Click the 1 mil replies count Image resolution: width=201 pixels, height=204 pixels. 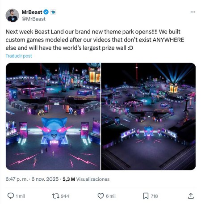tap(21, 196)
